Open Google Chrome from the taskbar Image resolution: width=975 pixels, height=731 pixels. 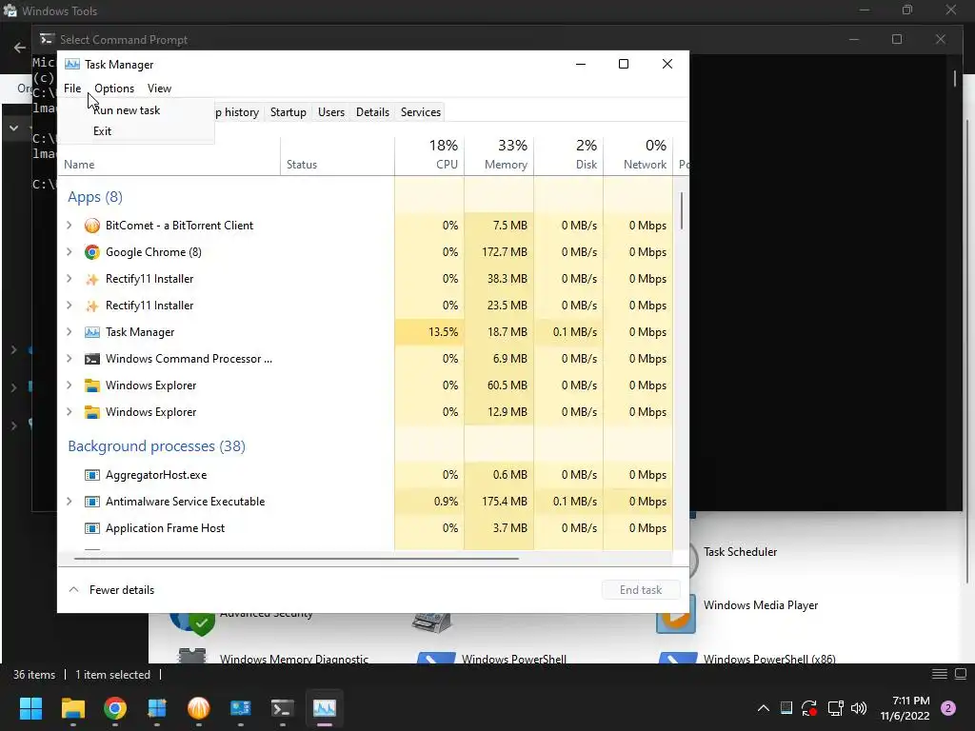tap(115, 708)
